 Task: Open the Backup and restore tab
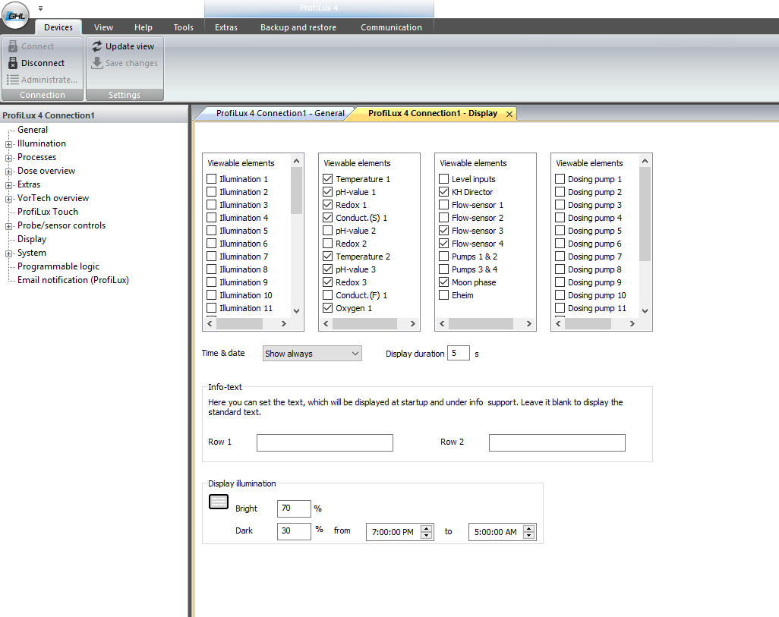tap(298, 27)
